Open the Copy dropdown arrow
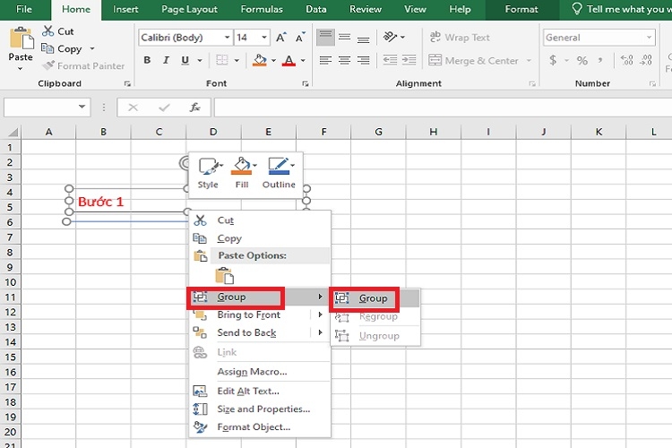672x448 pixels. (92, 48)
